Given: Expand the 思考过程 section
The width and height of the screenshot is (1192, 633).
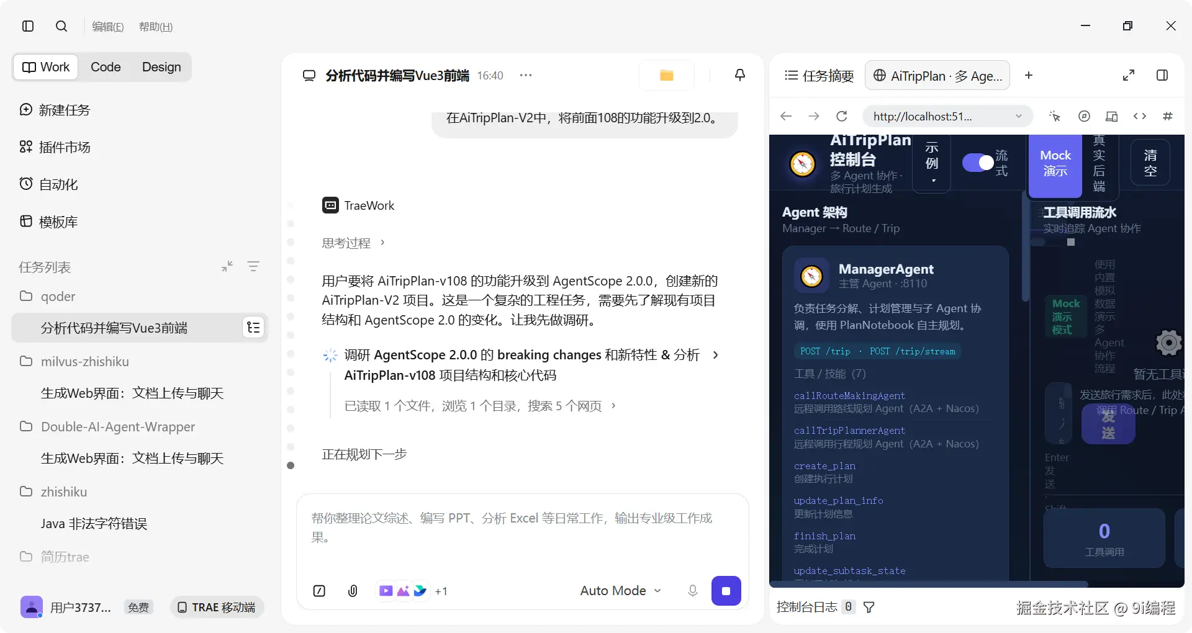Looking at the screenshot, I should coord(353,243).
